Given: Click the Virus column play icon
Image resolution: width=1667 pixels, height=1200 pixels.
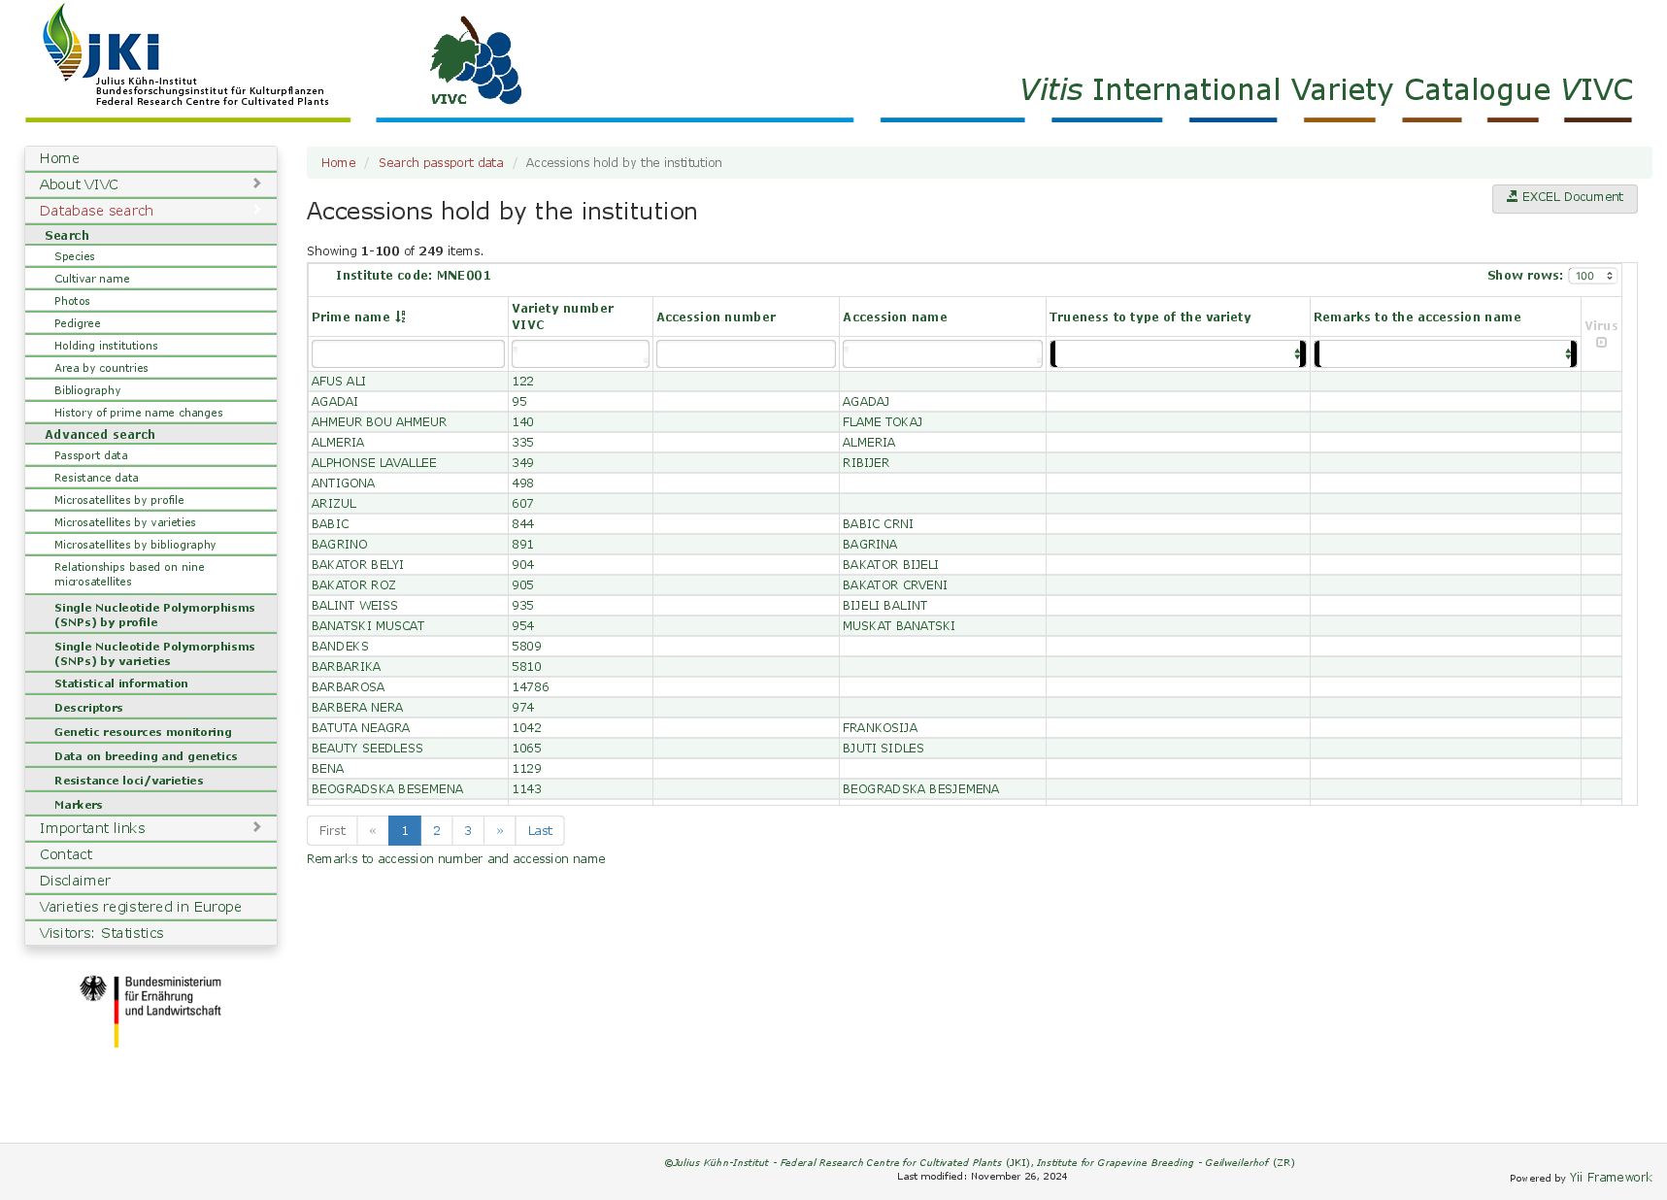Looking at the screenshot, I should point(1601,343).
